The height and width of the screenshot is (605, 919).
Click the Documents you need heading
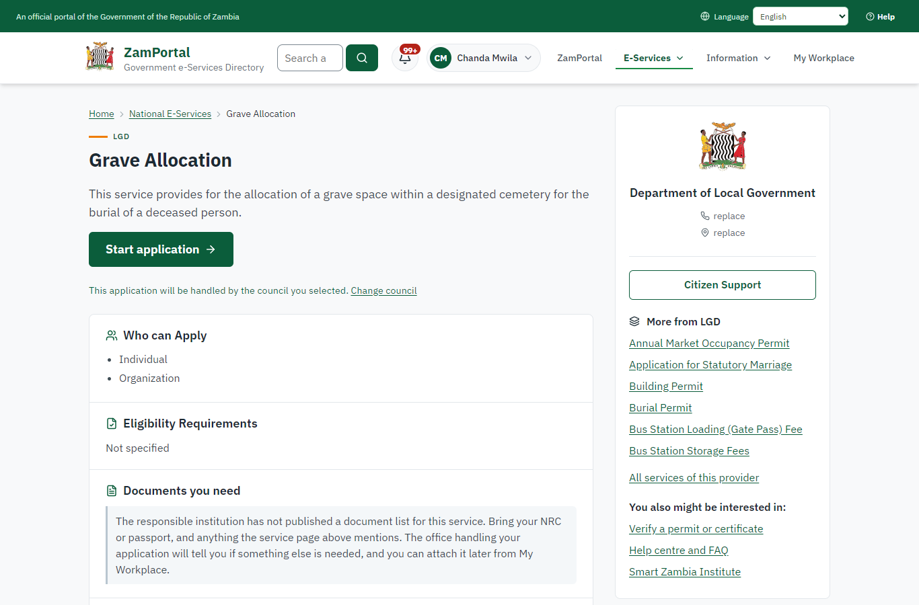[182, 491]
